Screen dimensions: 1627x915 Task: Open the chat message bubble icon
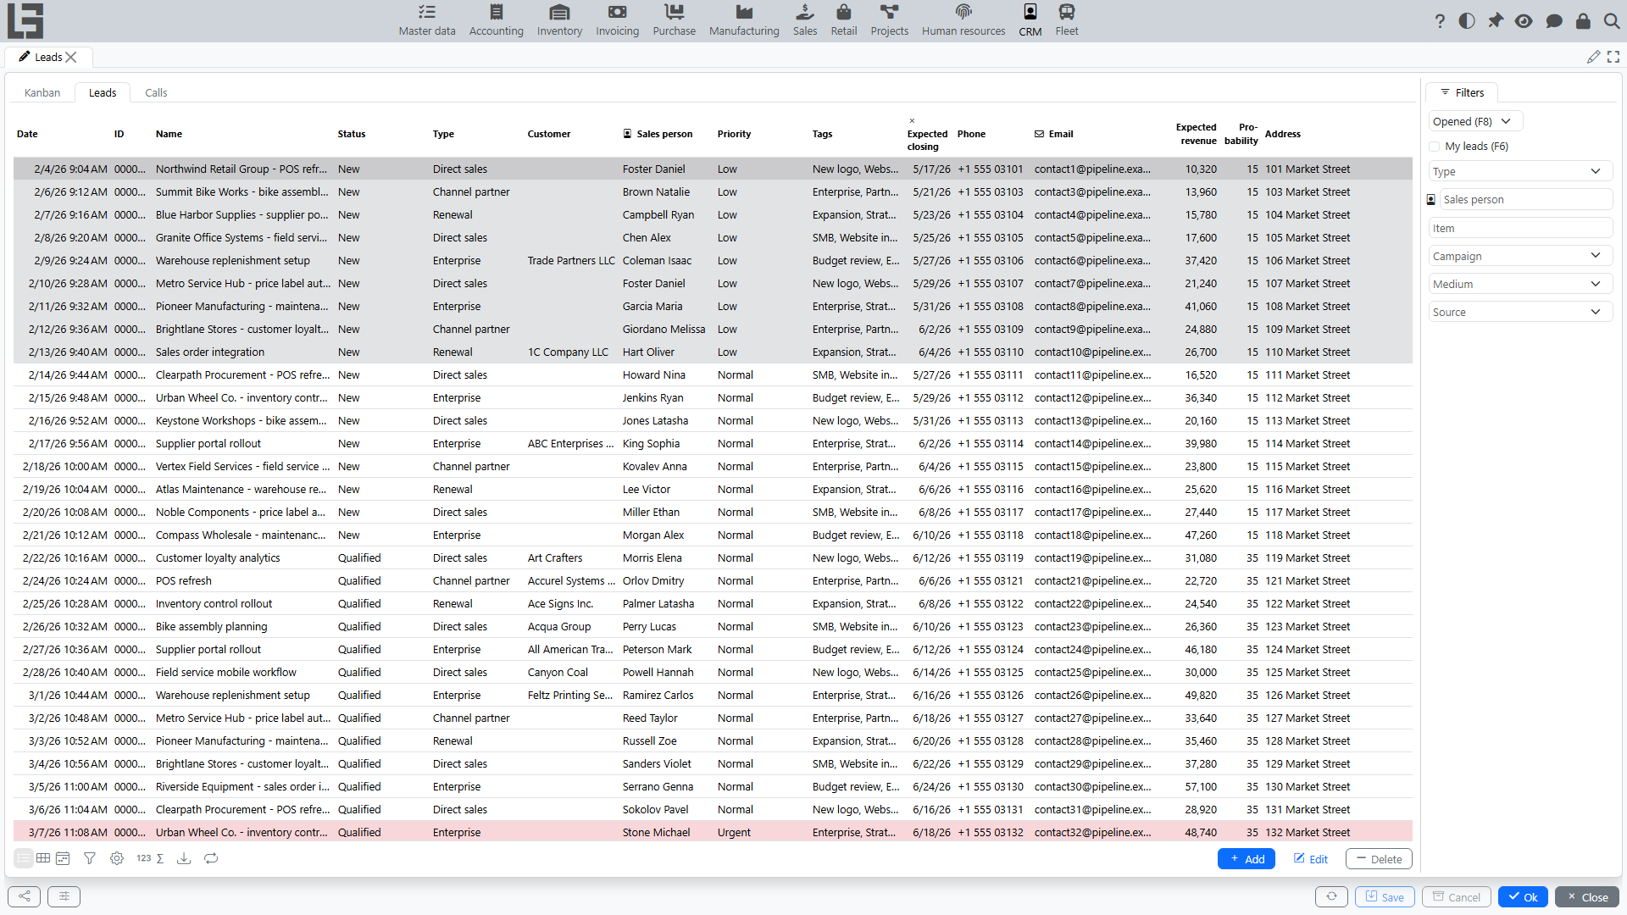1553,21
